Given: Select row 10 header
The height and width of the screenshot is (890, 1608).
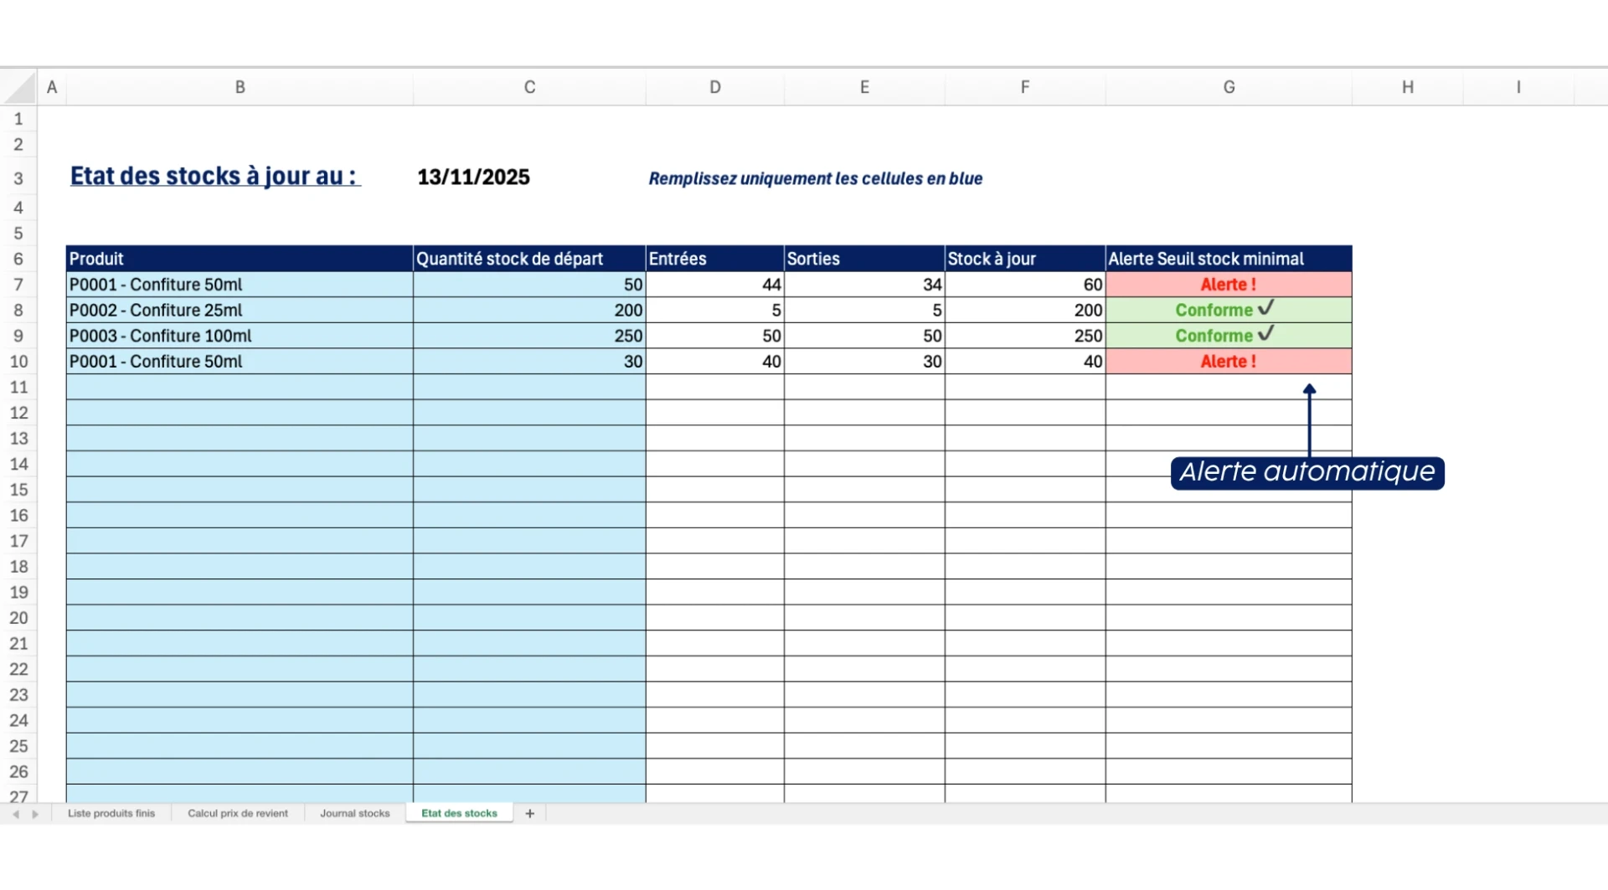Looking at the screenshot, I should (x=18, y=362).
